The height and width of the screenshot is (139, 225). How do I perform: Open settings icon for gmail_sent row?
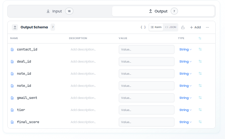[200, 98]
